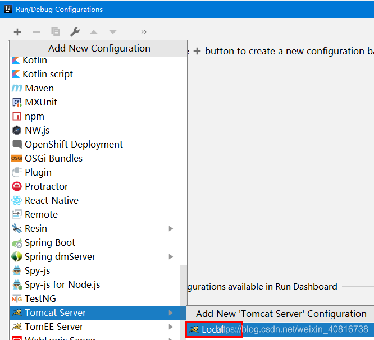This screenshot has height=340, width=374.
Task: Click the configuration list scrollbar thumb
Action: point(183,302)
